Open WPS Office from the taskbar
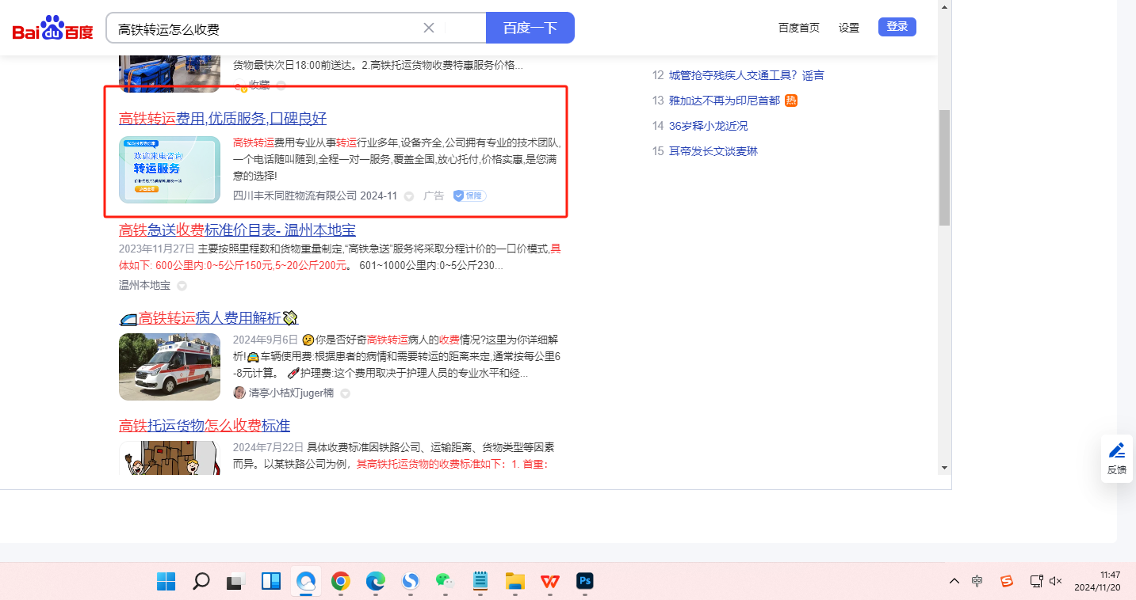Image resolution: width=1136 pixels, height=600 pixels. pos(550,582)
